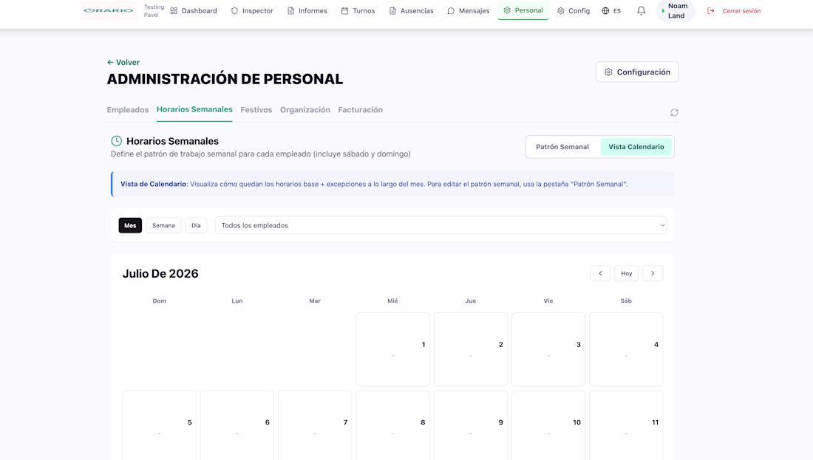813x460 pixels.
Task: Select July 10 calendar cell
Action: (548, 425)
